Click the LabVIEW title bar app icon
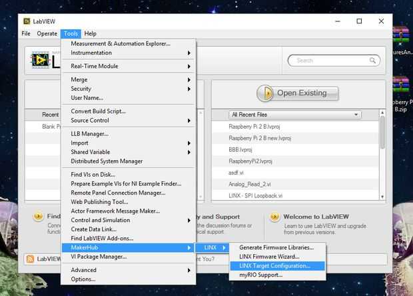 click(x=27, y=21)
